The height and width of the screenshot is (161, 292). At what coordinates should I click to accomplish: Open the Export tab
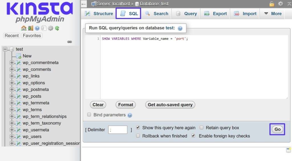click(x=215, y=14)
